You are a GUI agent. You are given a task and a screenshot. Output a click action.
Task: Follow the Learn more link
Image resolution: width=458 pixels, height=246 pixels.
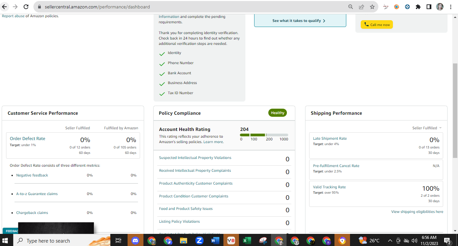(213, 142)
